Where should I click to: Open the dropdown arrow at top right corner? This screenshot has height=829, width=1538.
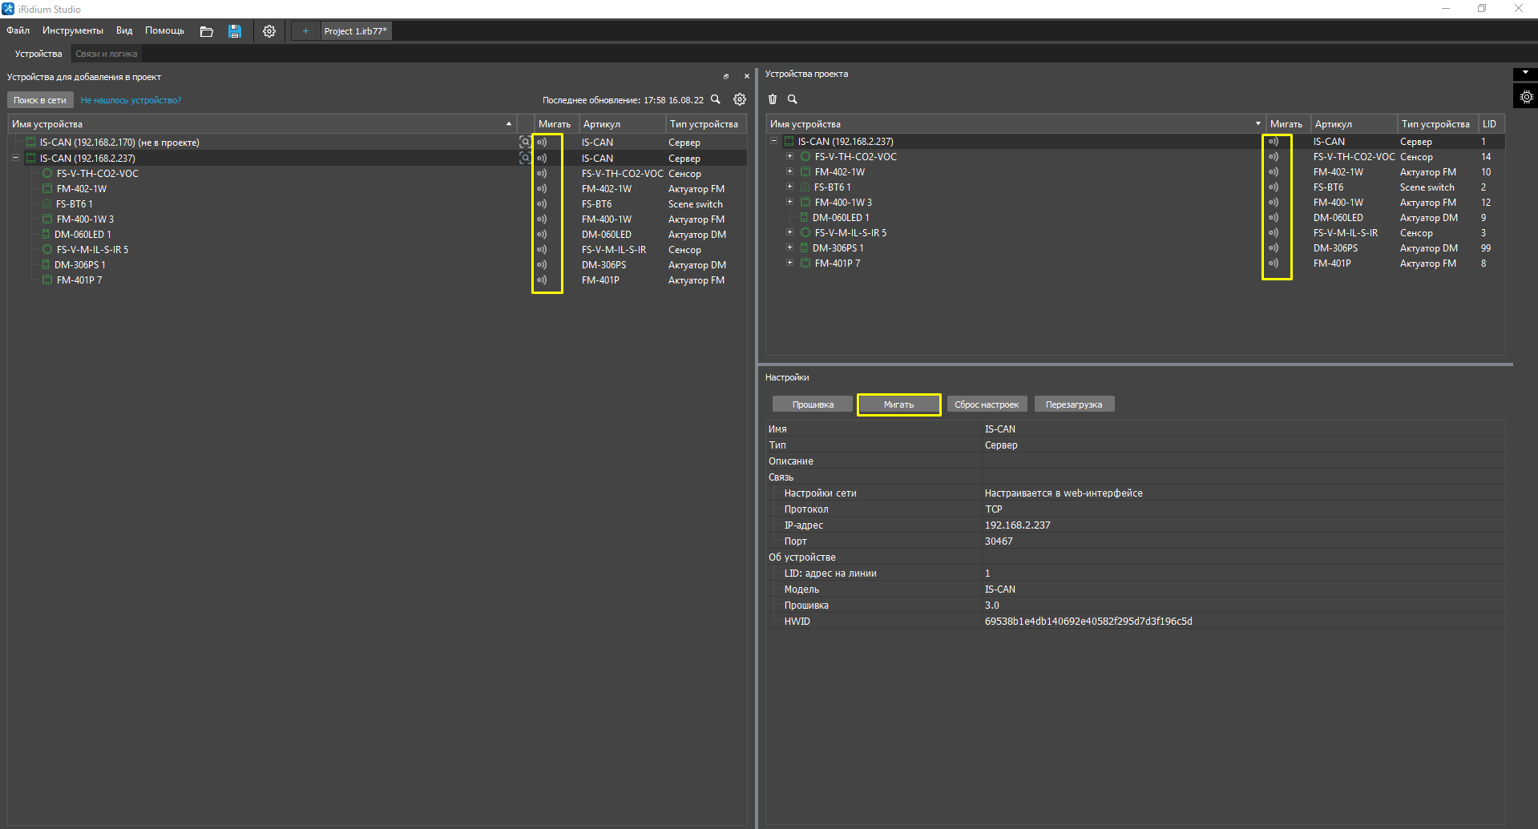click(x=1525, y=73)
